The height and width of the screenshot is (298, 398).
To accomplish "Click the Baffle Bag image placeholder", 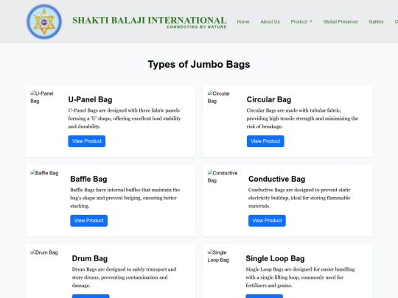I will point(44,173).
